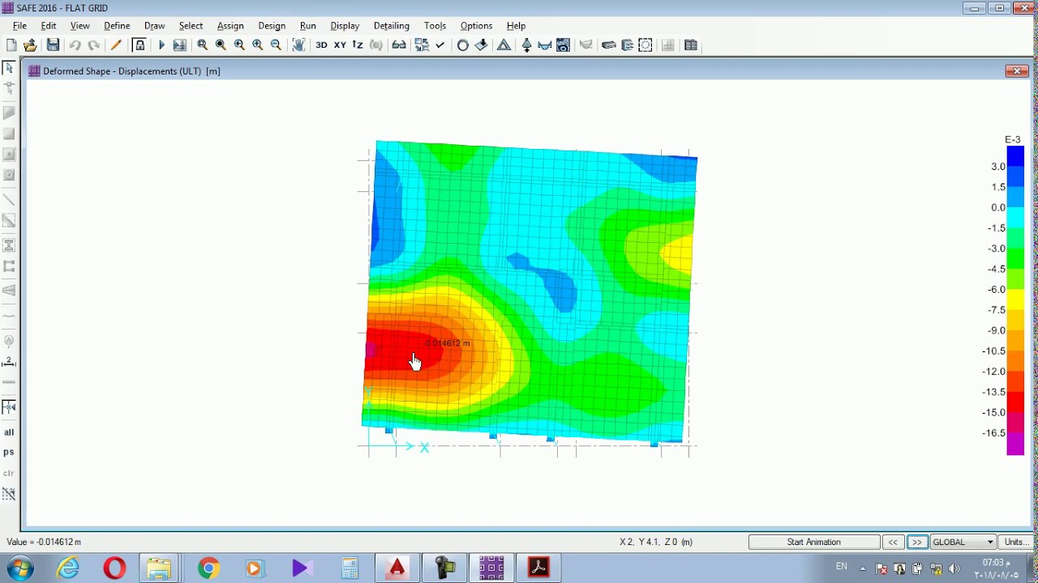1038x583 pixels.
Task: Click the 'all' select all button
Action: pyautogui.click(x=9, y=432)
